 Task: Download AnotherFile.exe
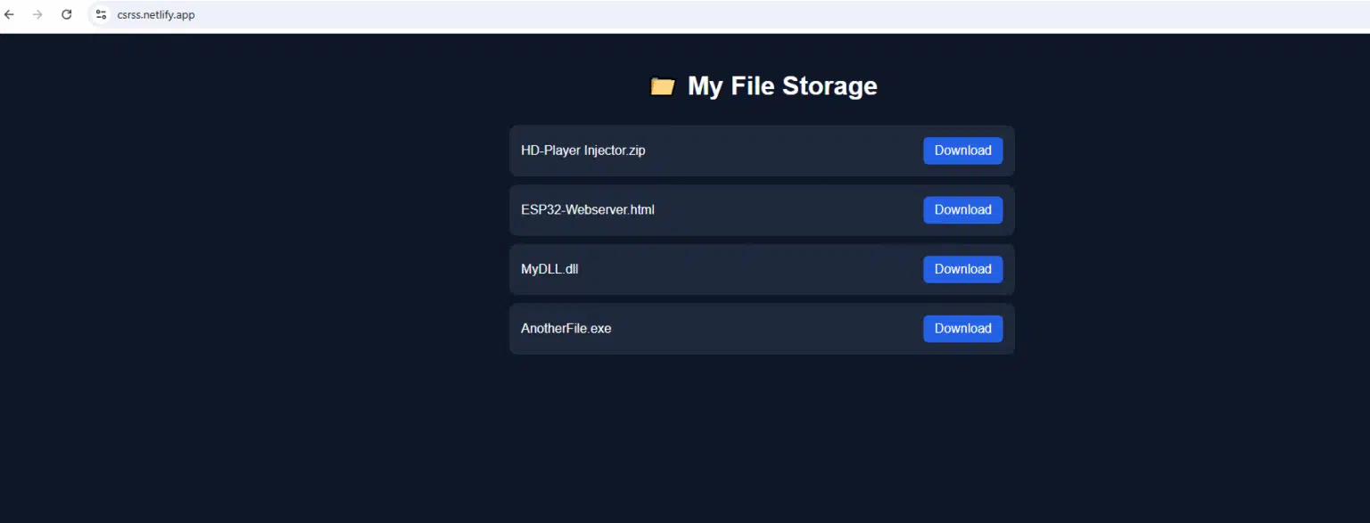point(962,328)
